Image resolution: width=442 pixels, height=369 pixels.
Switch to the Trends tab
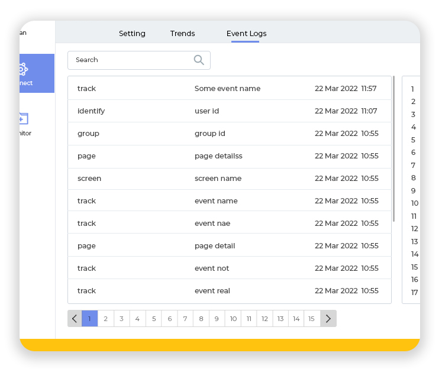pos(182,34)
